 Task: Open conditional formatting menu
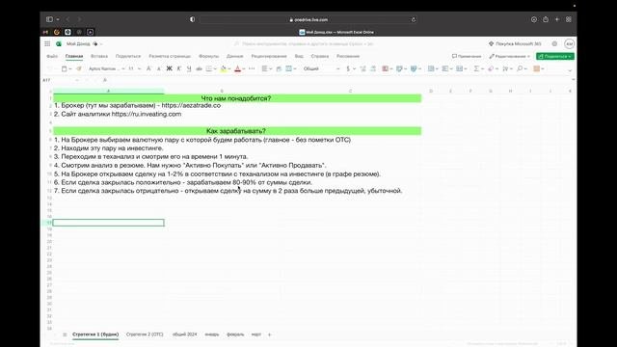pos(387,68)
